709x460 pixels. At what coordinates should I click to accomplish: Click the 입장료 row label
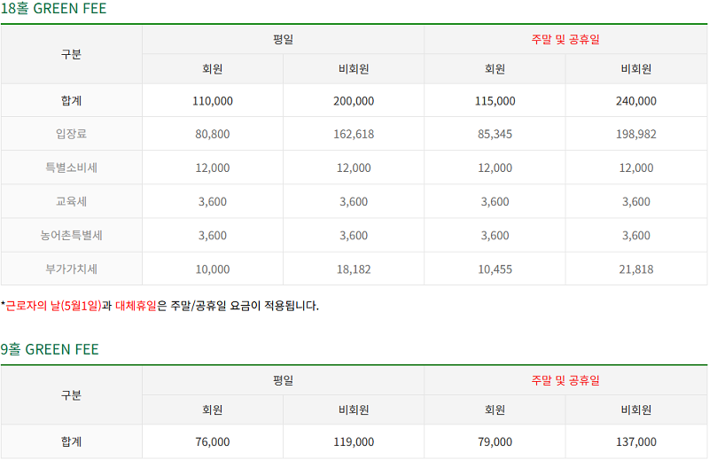click(71, 135)
